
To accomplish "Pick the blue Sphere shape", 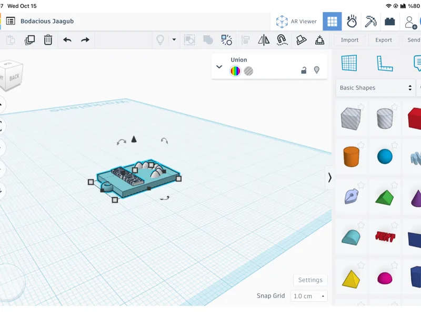I will point(385,156).
